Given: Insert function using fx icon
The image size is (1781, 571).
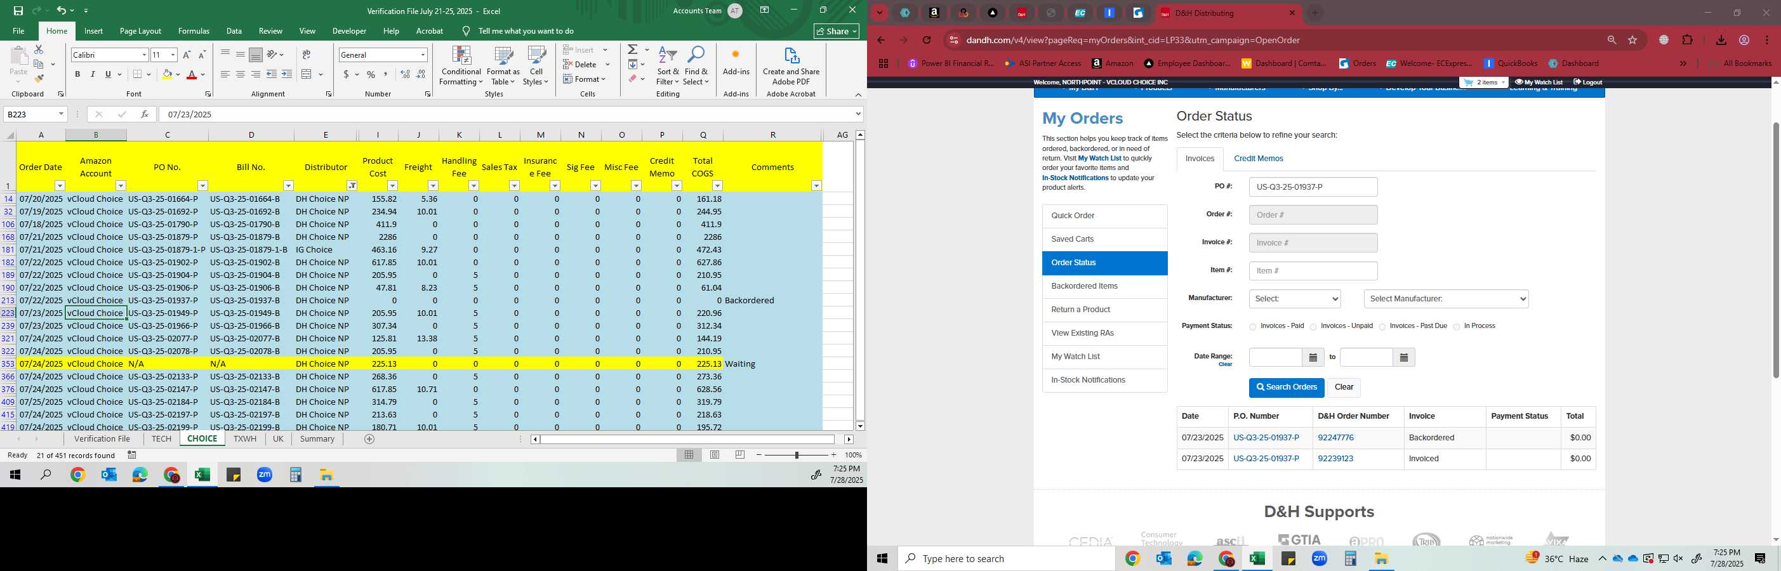Looking at the screenshot, I should [145, 114].
